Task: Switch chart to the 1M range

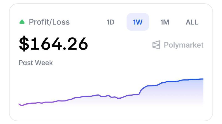Action: point(165,22)
